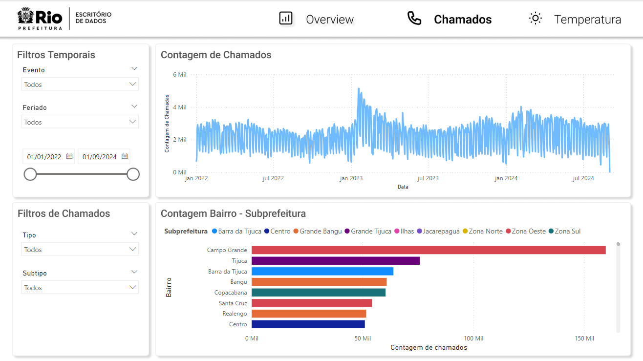The width and height of the screenshot is (643, 361).
Task: Click the 6 Mil y-axis label
Action: coord(180,75)
